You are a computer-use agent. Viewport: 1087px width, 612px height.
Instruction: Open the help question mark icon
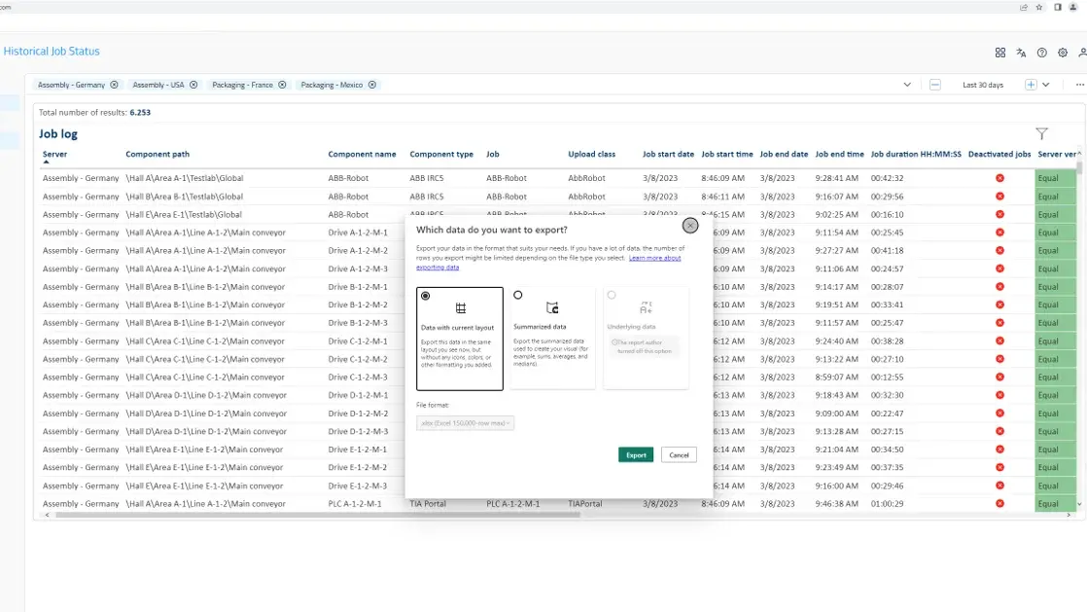1042,53
